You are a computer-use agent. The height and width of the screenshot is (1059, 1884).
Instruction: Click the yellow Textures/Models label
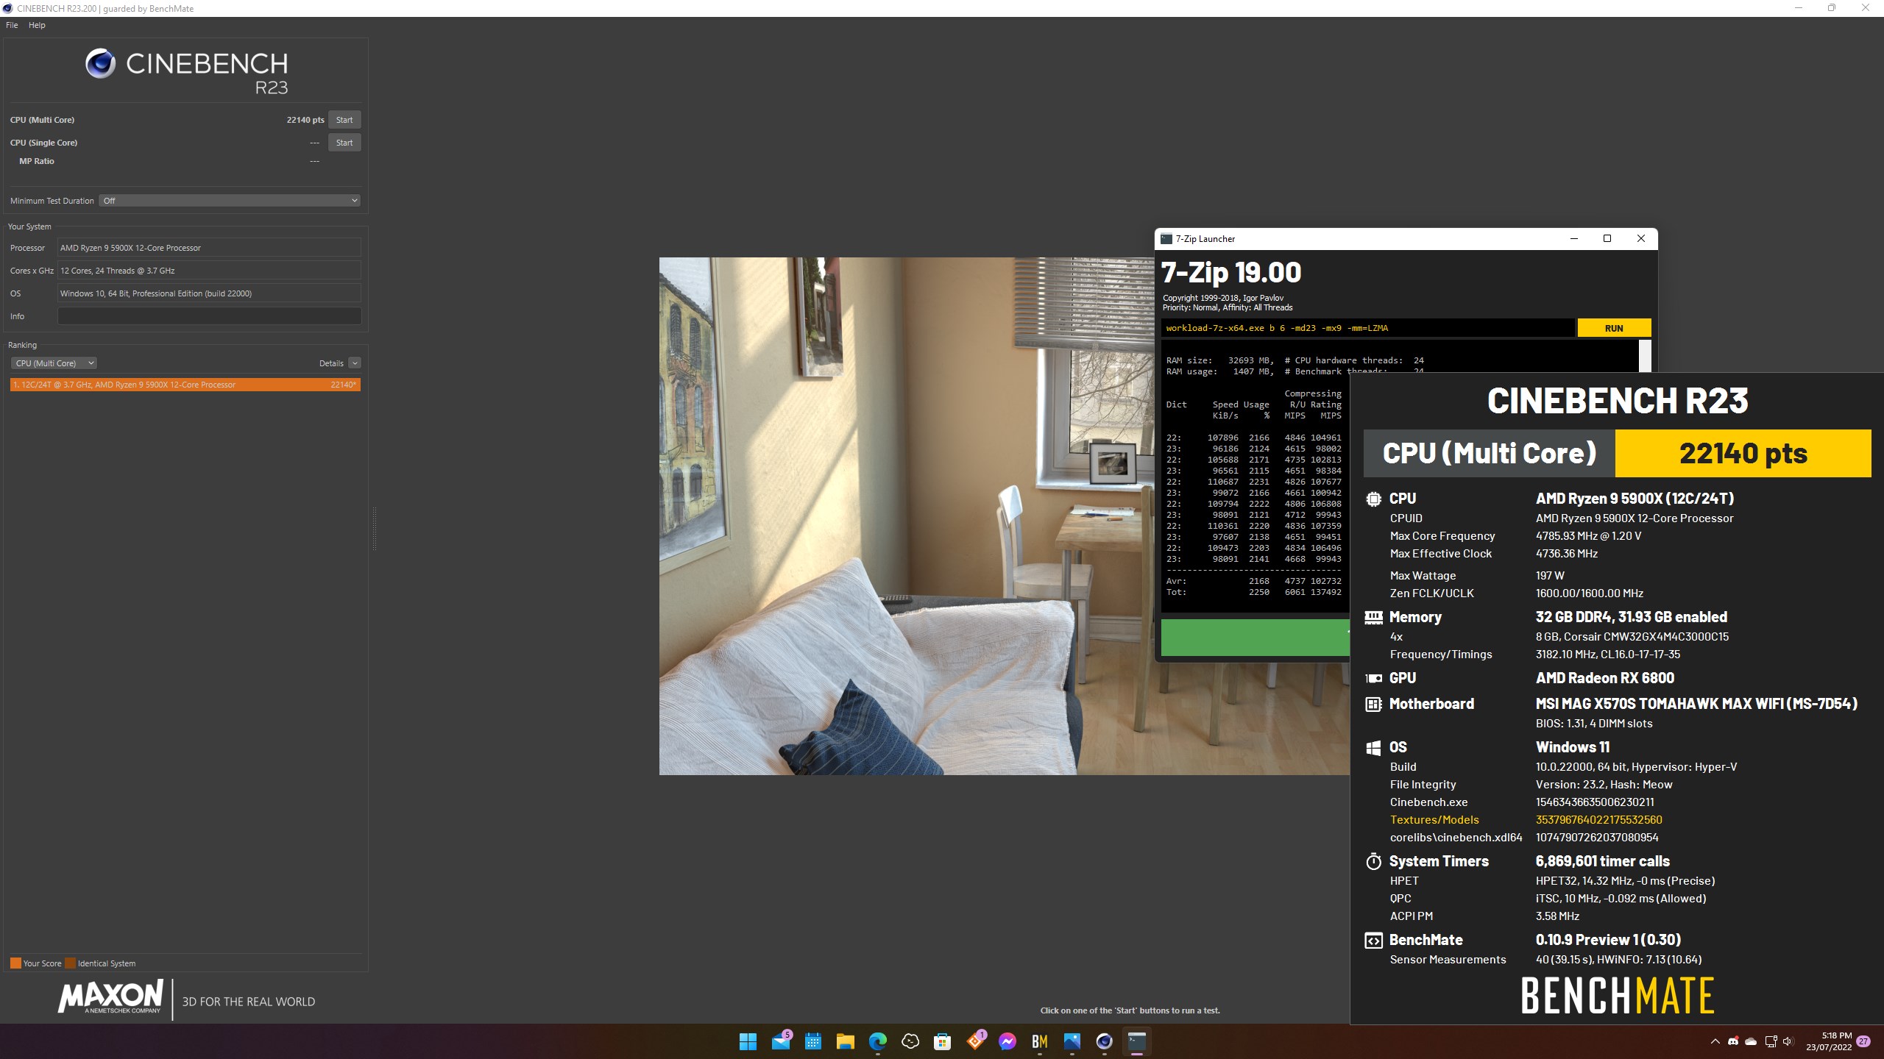coord(1434,820)
